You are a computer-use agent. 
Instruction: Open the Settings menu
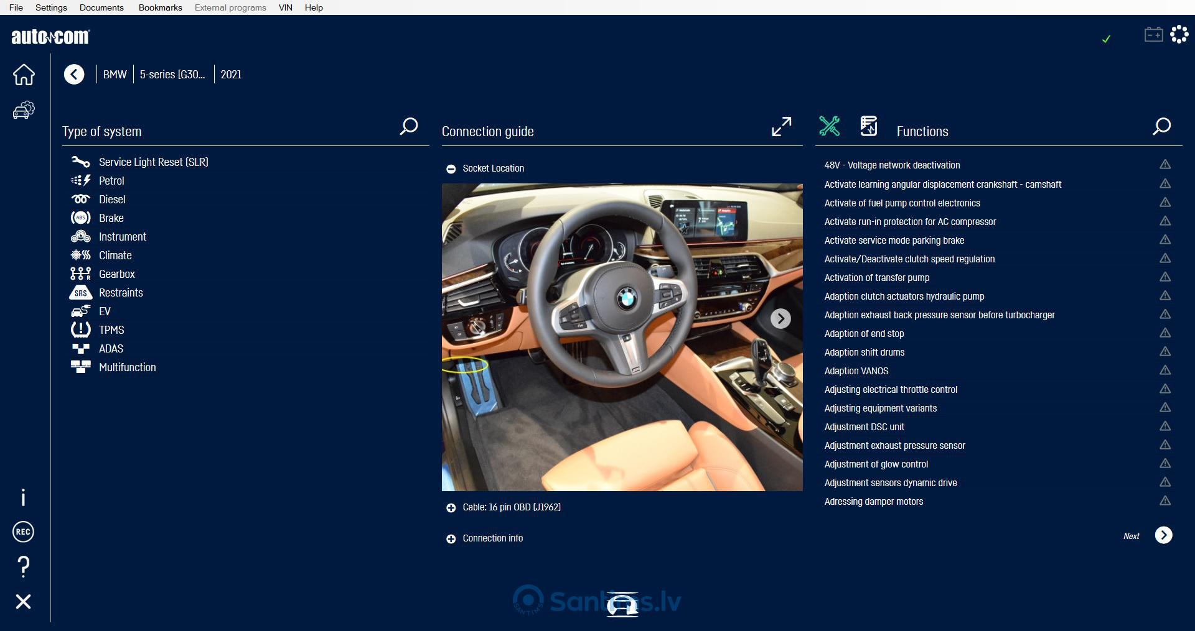(51, 7)
